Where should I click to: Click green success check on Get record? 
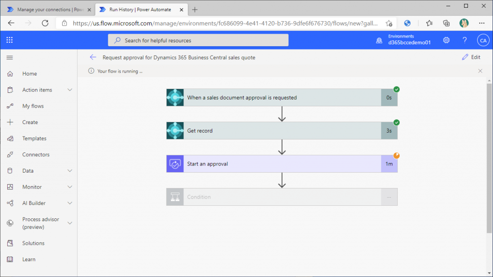[397, 123]
